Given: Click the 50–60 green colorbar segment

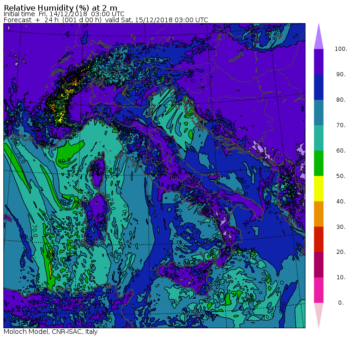Looking at the screenshot, I should coord(319,163).
